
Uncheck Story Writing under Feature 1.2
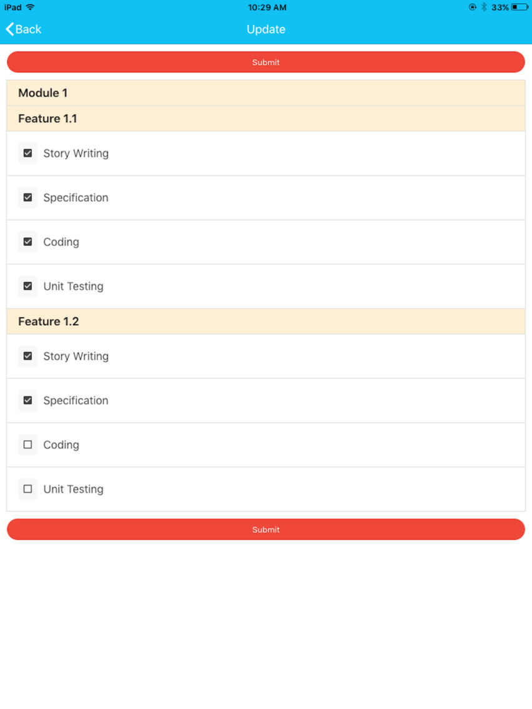tap(27, 356)
